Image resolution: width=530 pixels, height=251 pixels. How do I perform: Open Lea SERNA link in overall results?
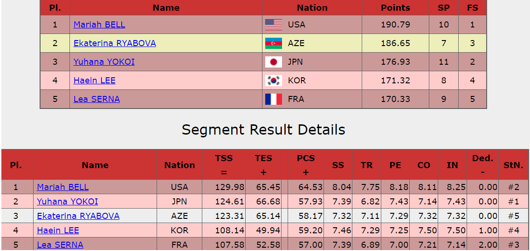click(96, 99)
